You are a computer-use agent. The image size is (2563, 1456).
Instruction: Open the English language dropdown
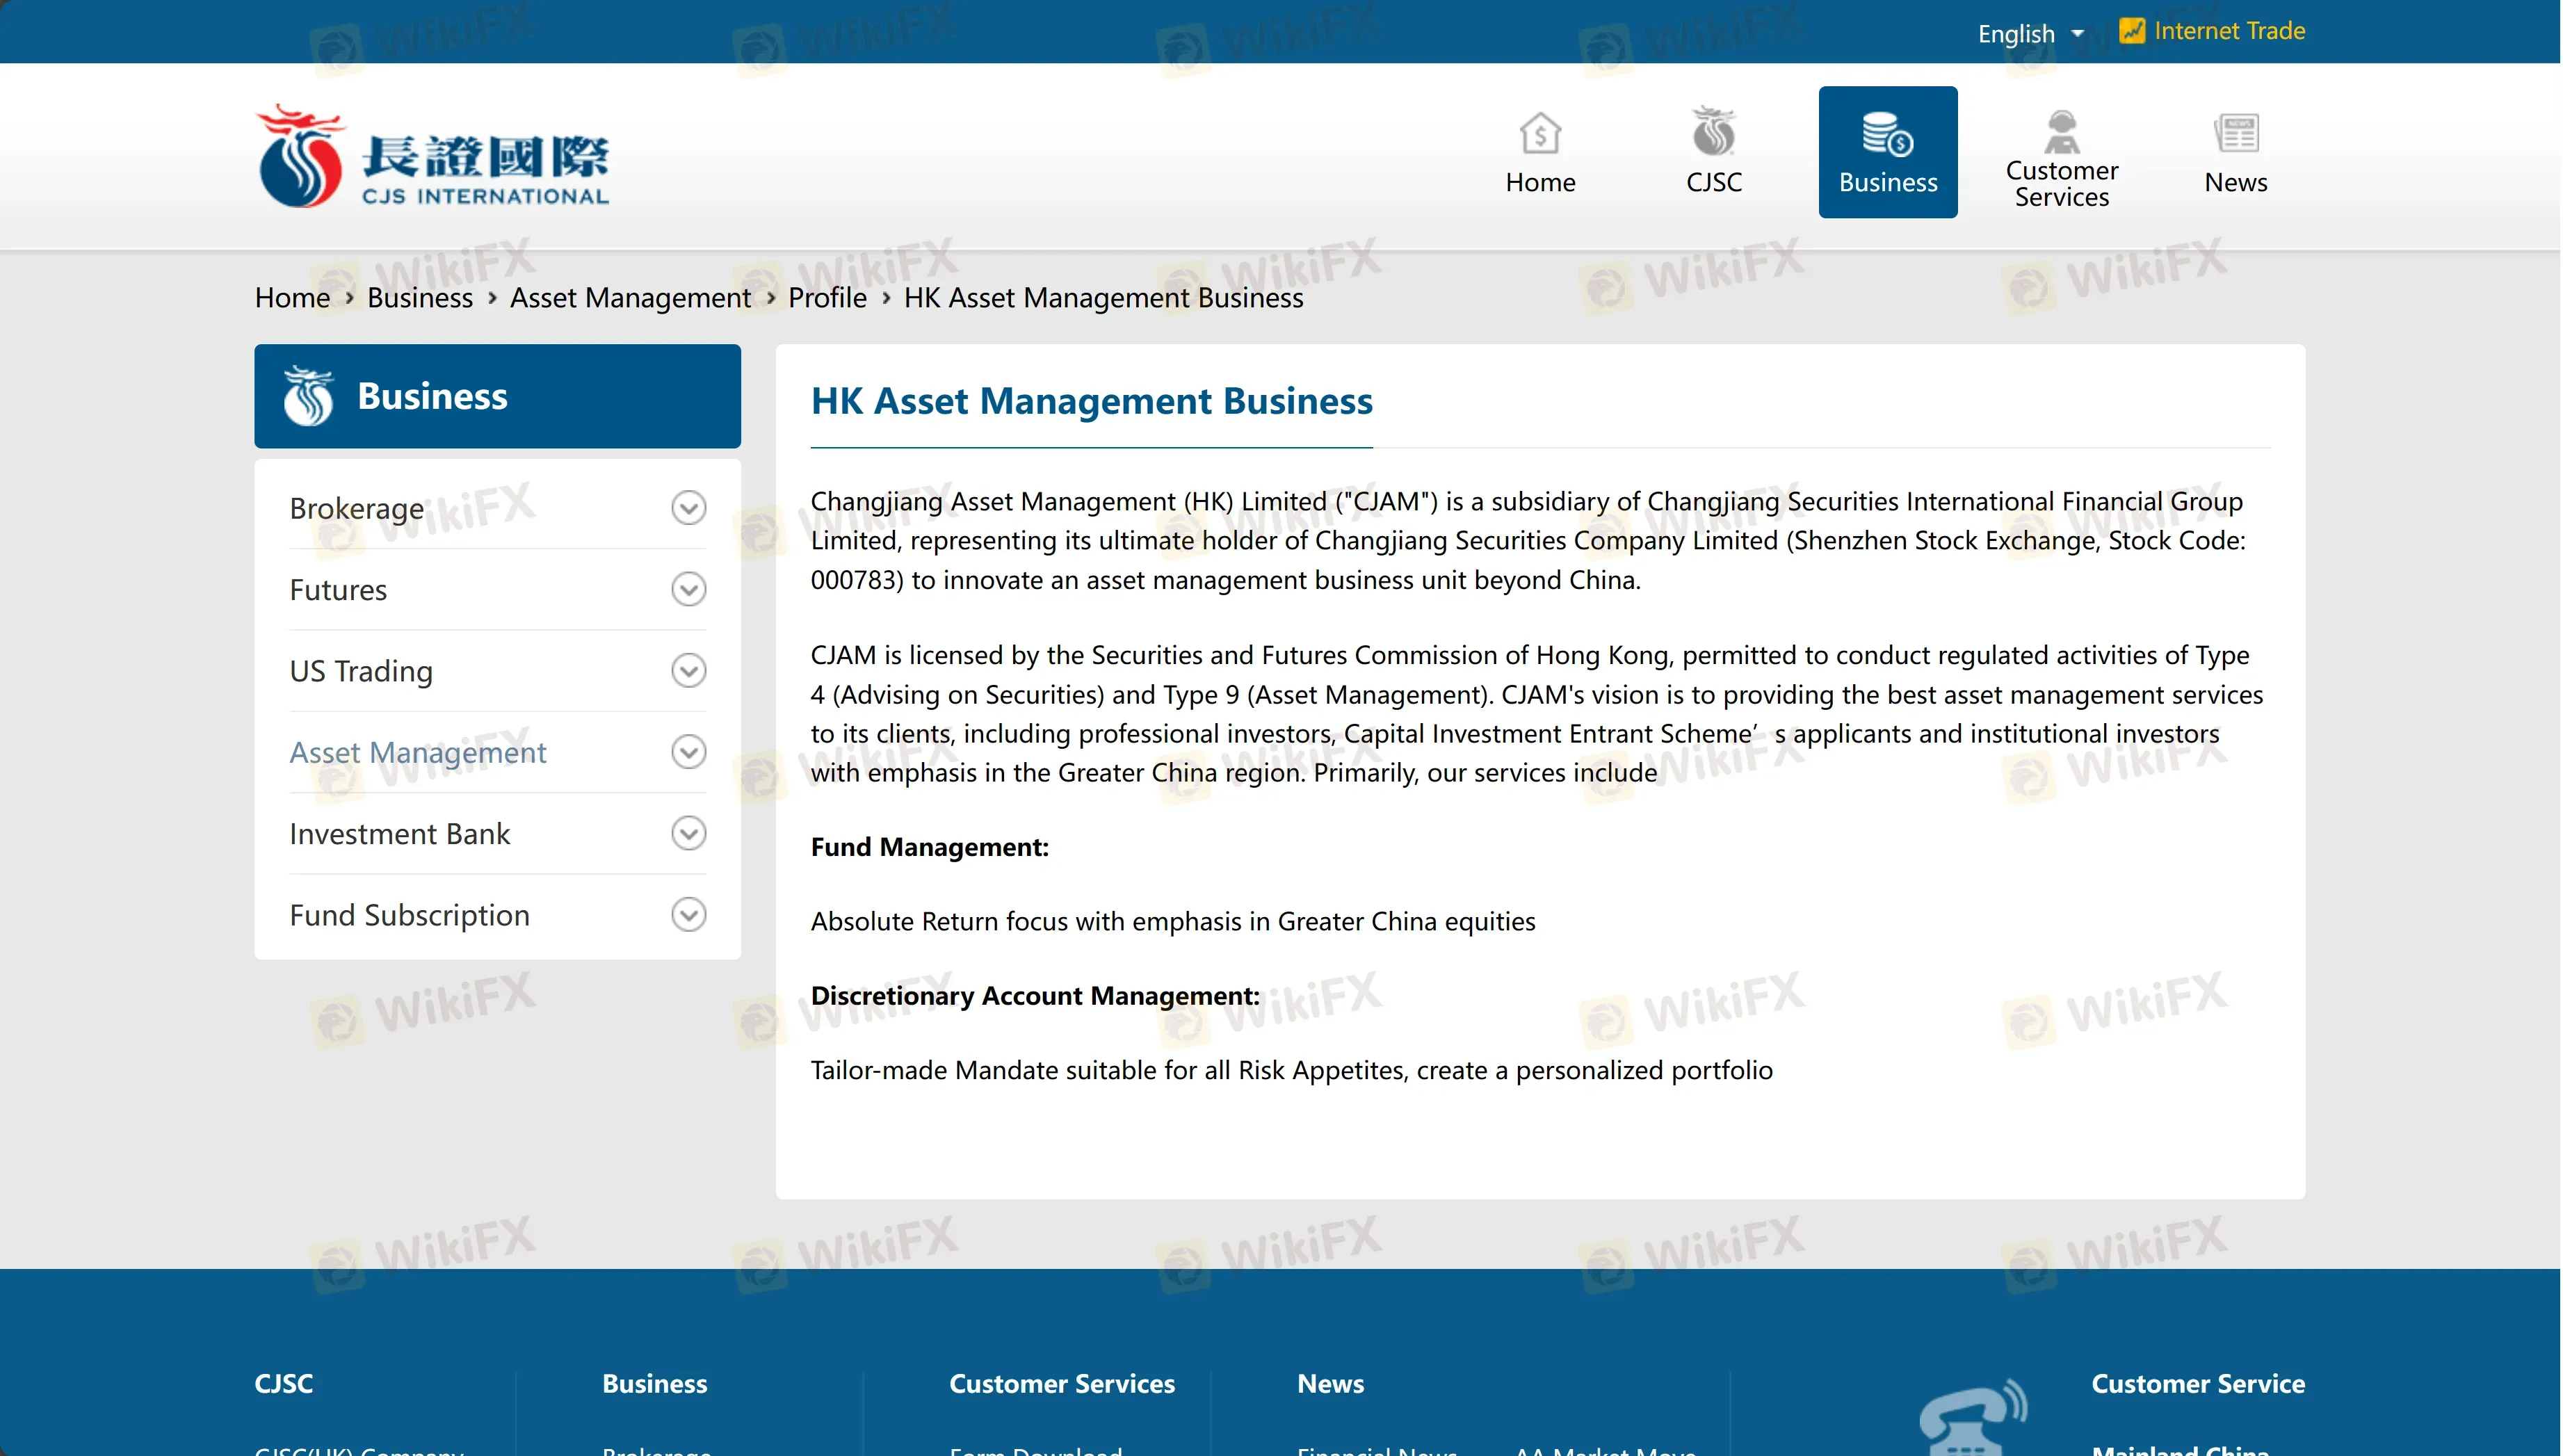(x=2030, y=33)
